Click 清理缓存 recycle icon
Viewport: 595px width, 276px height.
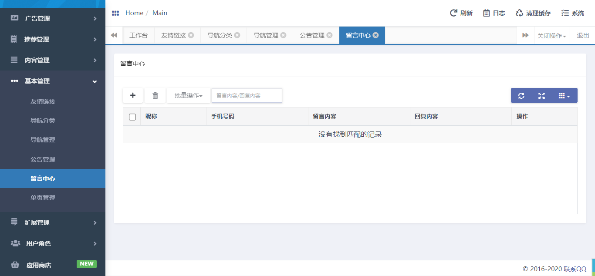pos(519,13)
